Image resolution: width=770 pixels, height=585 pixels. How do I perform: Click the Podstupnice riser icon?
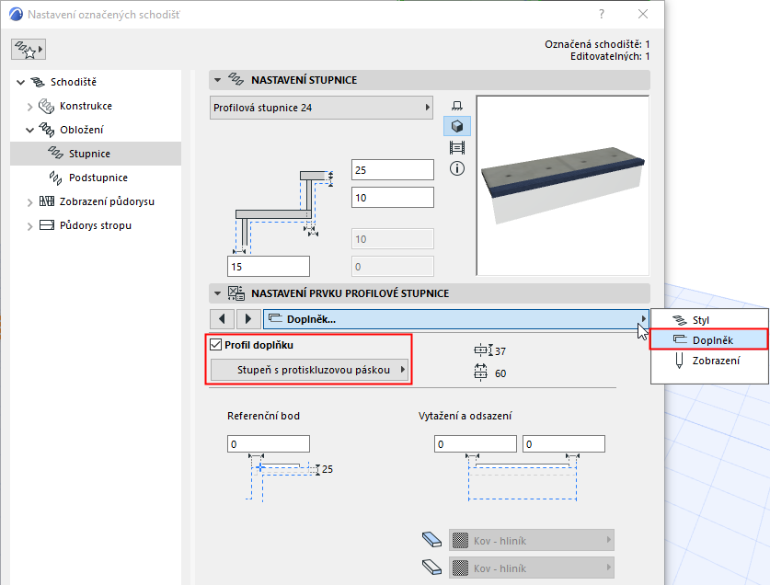(x=55, y=178)
